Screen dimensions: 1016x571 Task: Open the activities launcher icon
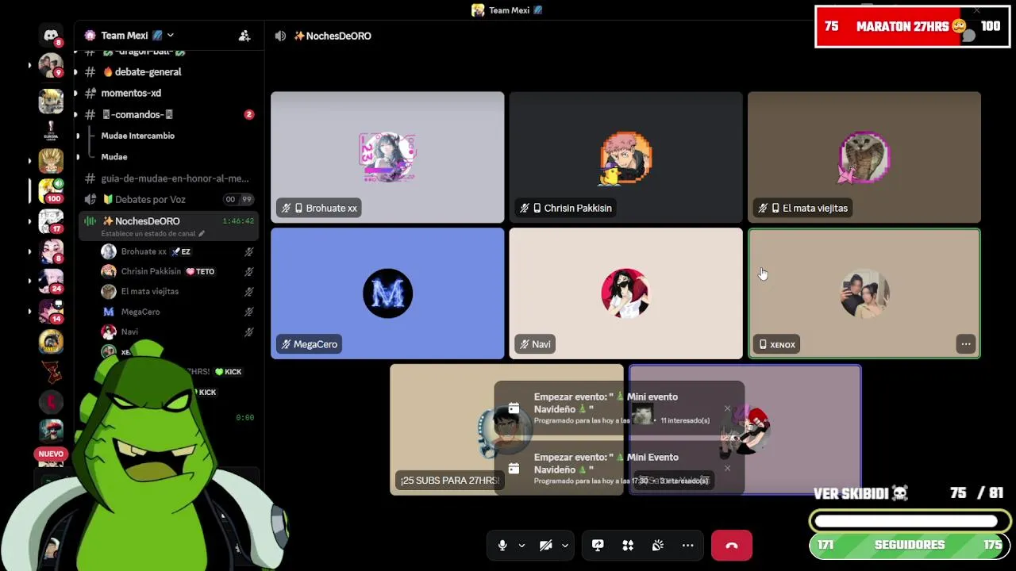628,546
